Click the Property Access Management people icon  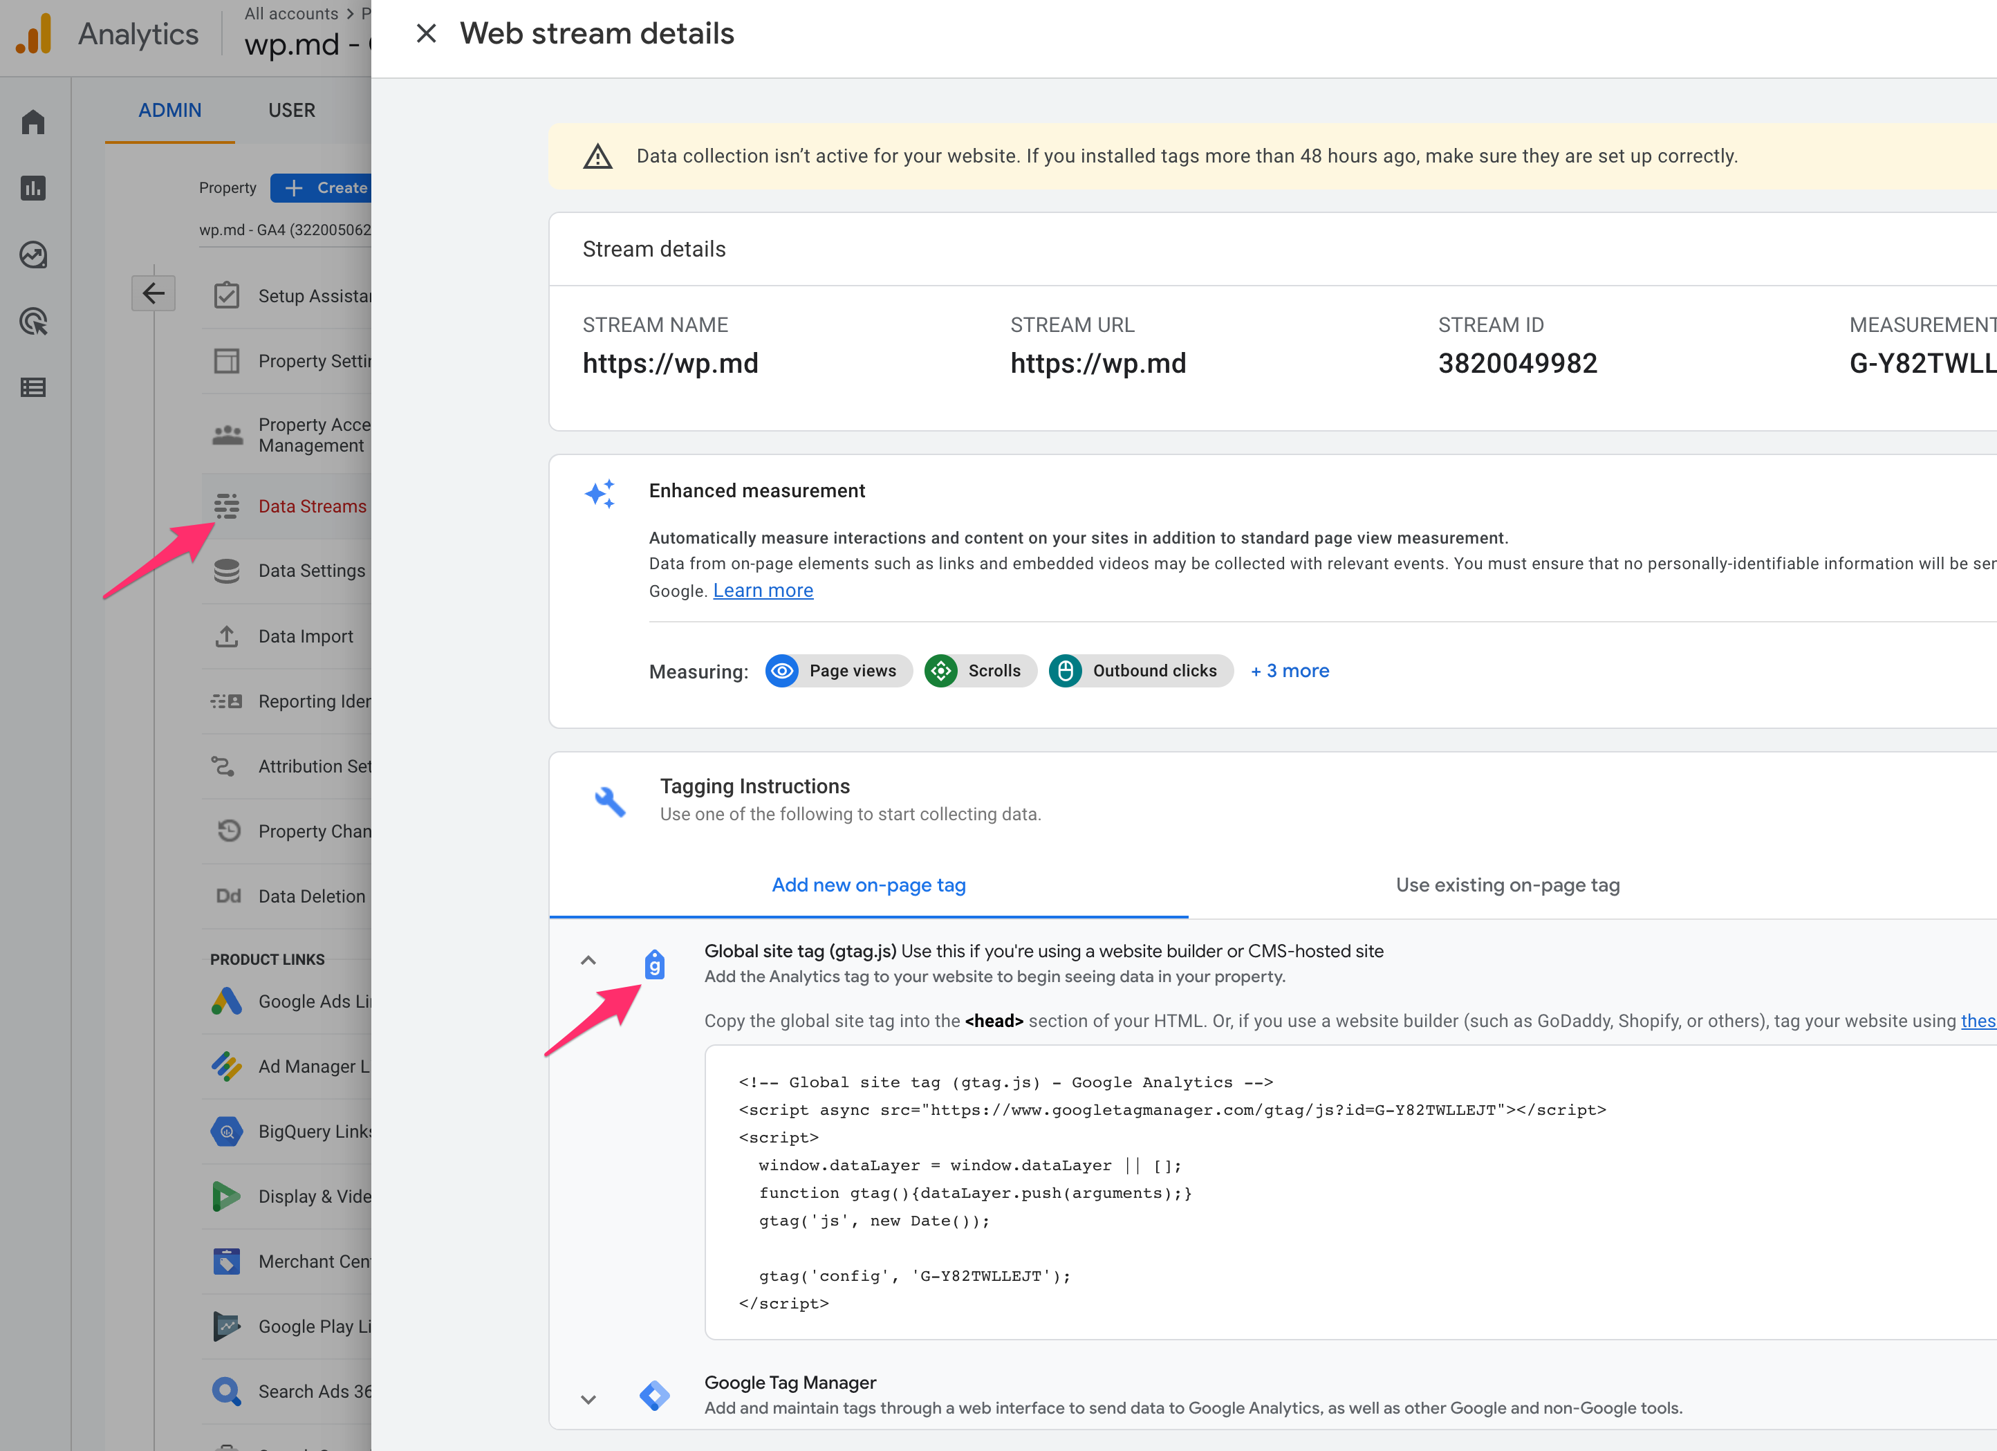pyautogui.click(x=227, y=435)
